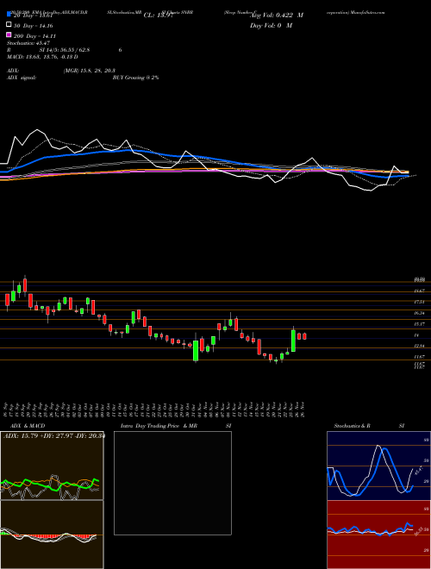Click the tall green candle at the October low
This screenshot has width=431, height=569.
(x=196, y=350)
